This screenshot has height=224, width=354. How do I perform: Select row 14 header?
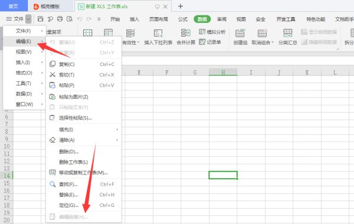(x=6, y=176)
